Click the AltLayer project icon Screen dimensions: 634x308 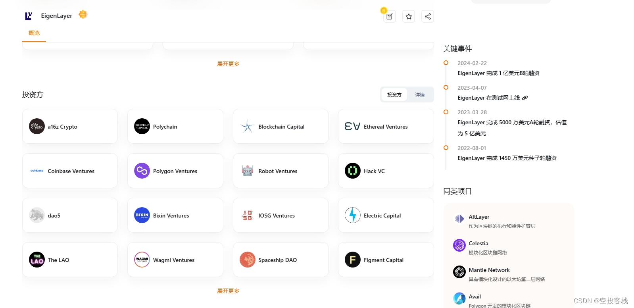pos(459,219)
